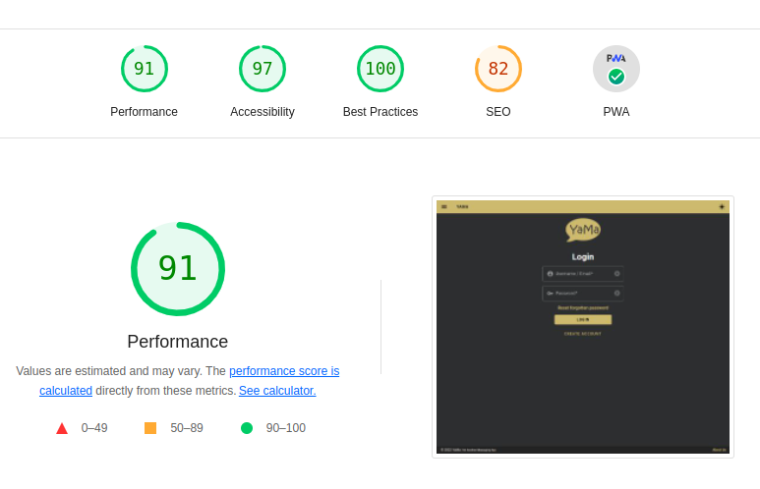
Task: Click the Username / Email field in screenshot
Action: click(x=583, y=274)
